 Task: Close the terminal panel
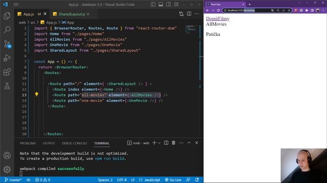(196, 143)
